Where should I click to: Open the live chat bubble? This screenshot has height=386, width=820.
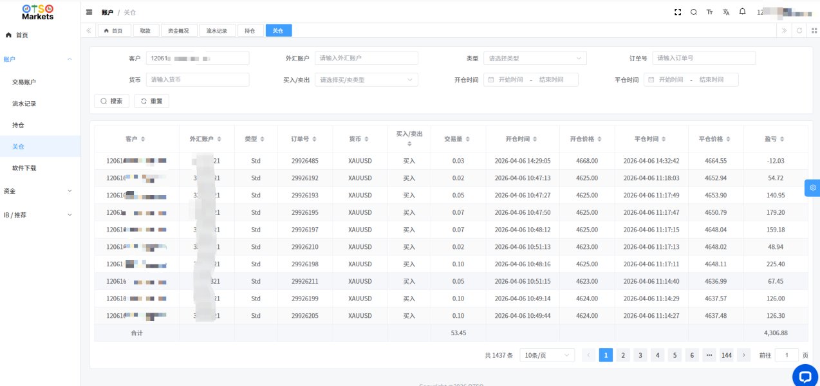[x=804, y=376]
